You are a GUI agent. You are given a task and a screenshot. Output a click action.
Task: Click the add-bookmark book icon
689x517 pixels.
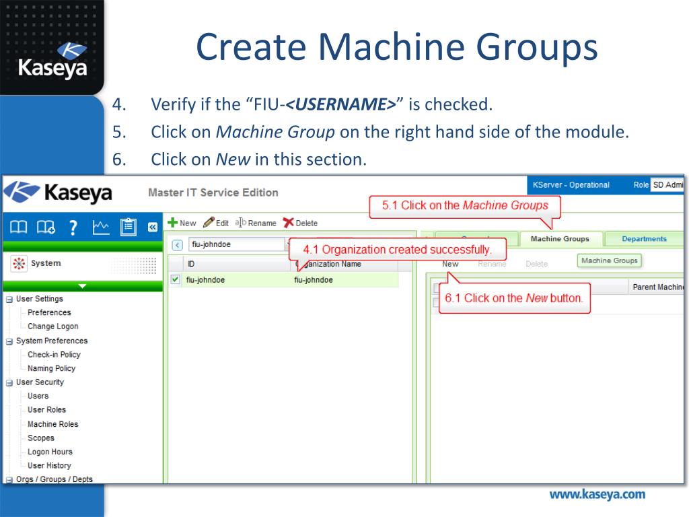click(x=46, y=228)
